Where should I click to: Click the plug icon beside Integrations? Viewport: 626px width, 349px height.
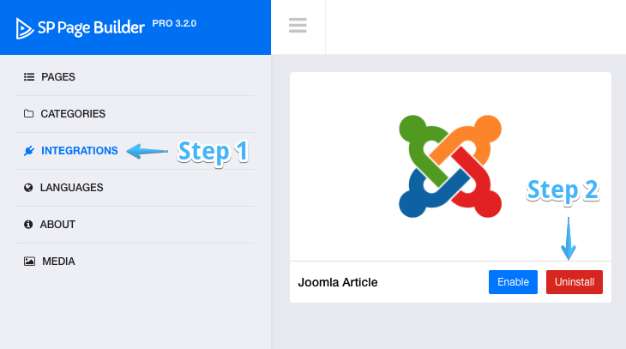[28, 151]
